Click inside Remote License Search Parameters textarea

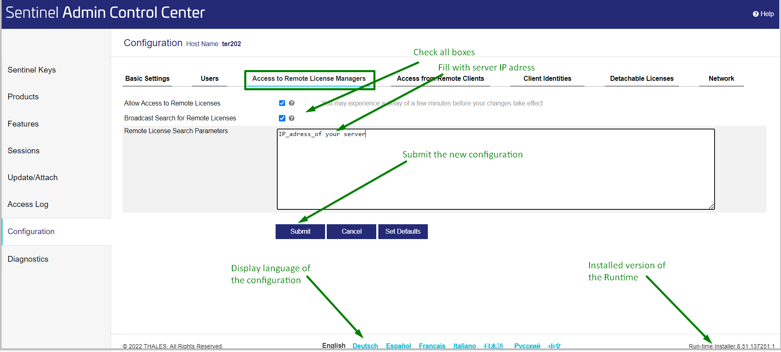coord(496,169)
